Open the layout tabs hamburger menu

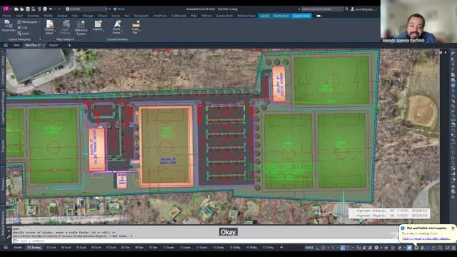pos(6,248)
